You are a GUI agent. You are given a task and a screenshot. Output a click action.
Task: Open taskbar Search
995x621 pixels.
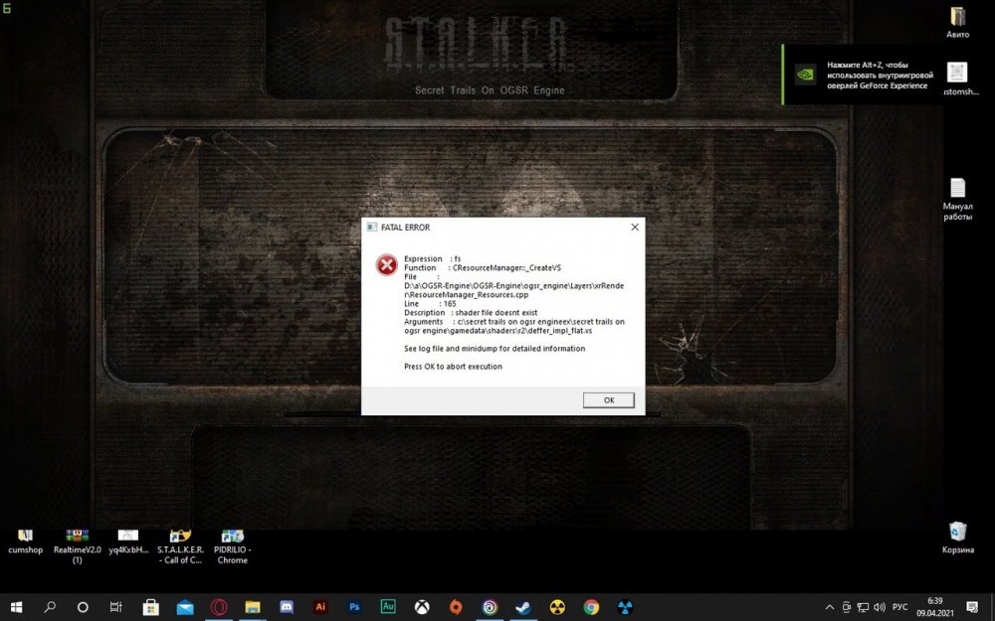[x=50, y=607]
